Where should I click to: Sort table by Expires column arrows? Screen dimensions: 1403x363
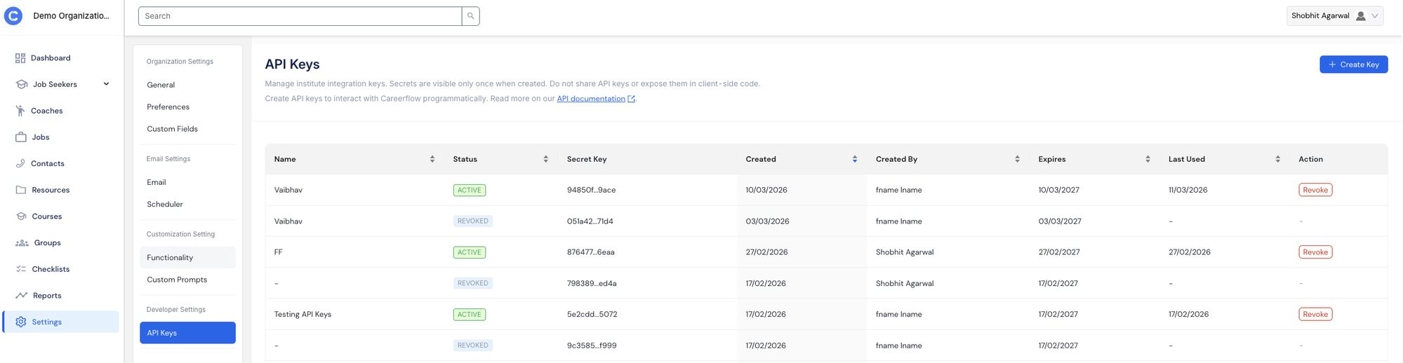click(1148, 159)
